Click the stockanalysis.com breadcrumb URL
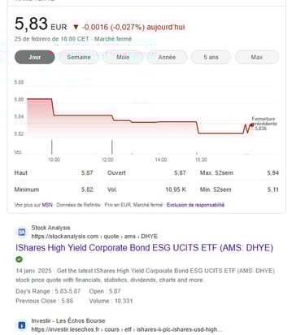305x335 pixels. point(94,237)
